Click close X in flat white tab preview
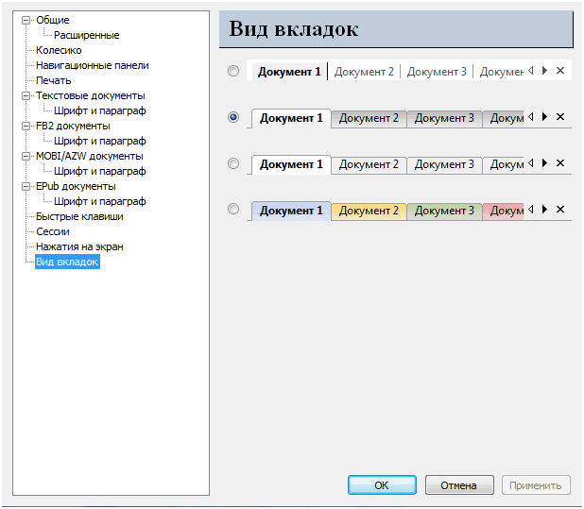This screenshot has width=584, height=509. click(x=560, y=163)
